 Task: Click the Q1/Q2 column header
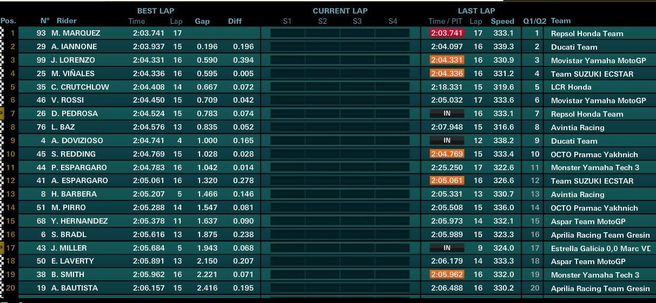pyautogui.click(x=535, y=22)
